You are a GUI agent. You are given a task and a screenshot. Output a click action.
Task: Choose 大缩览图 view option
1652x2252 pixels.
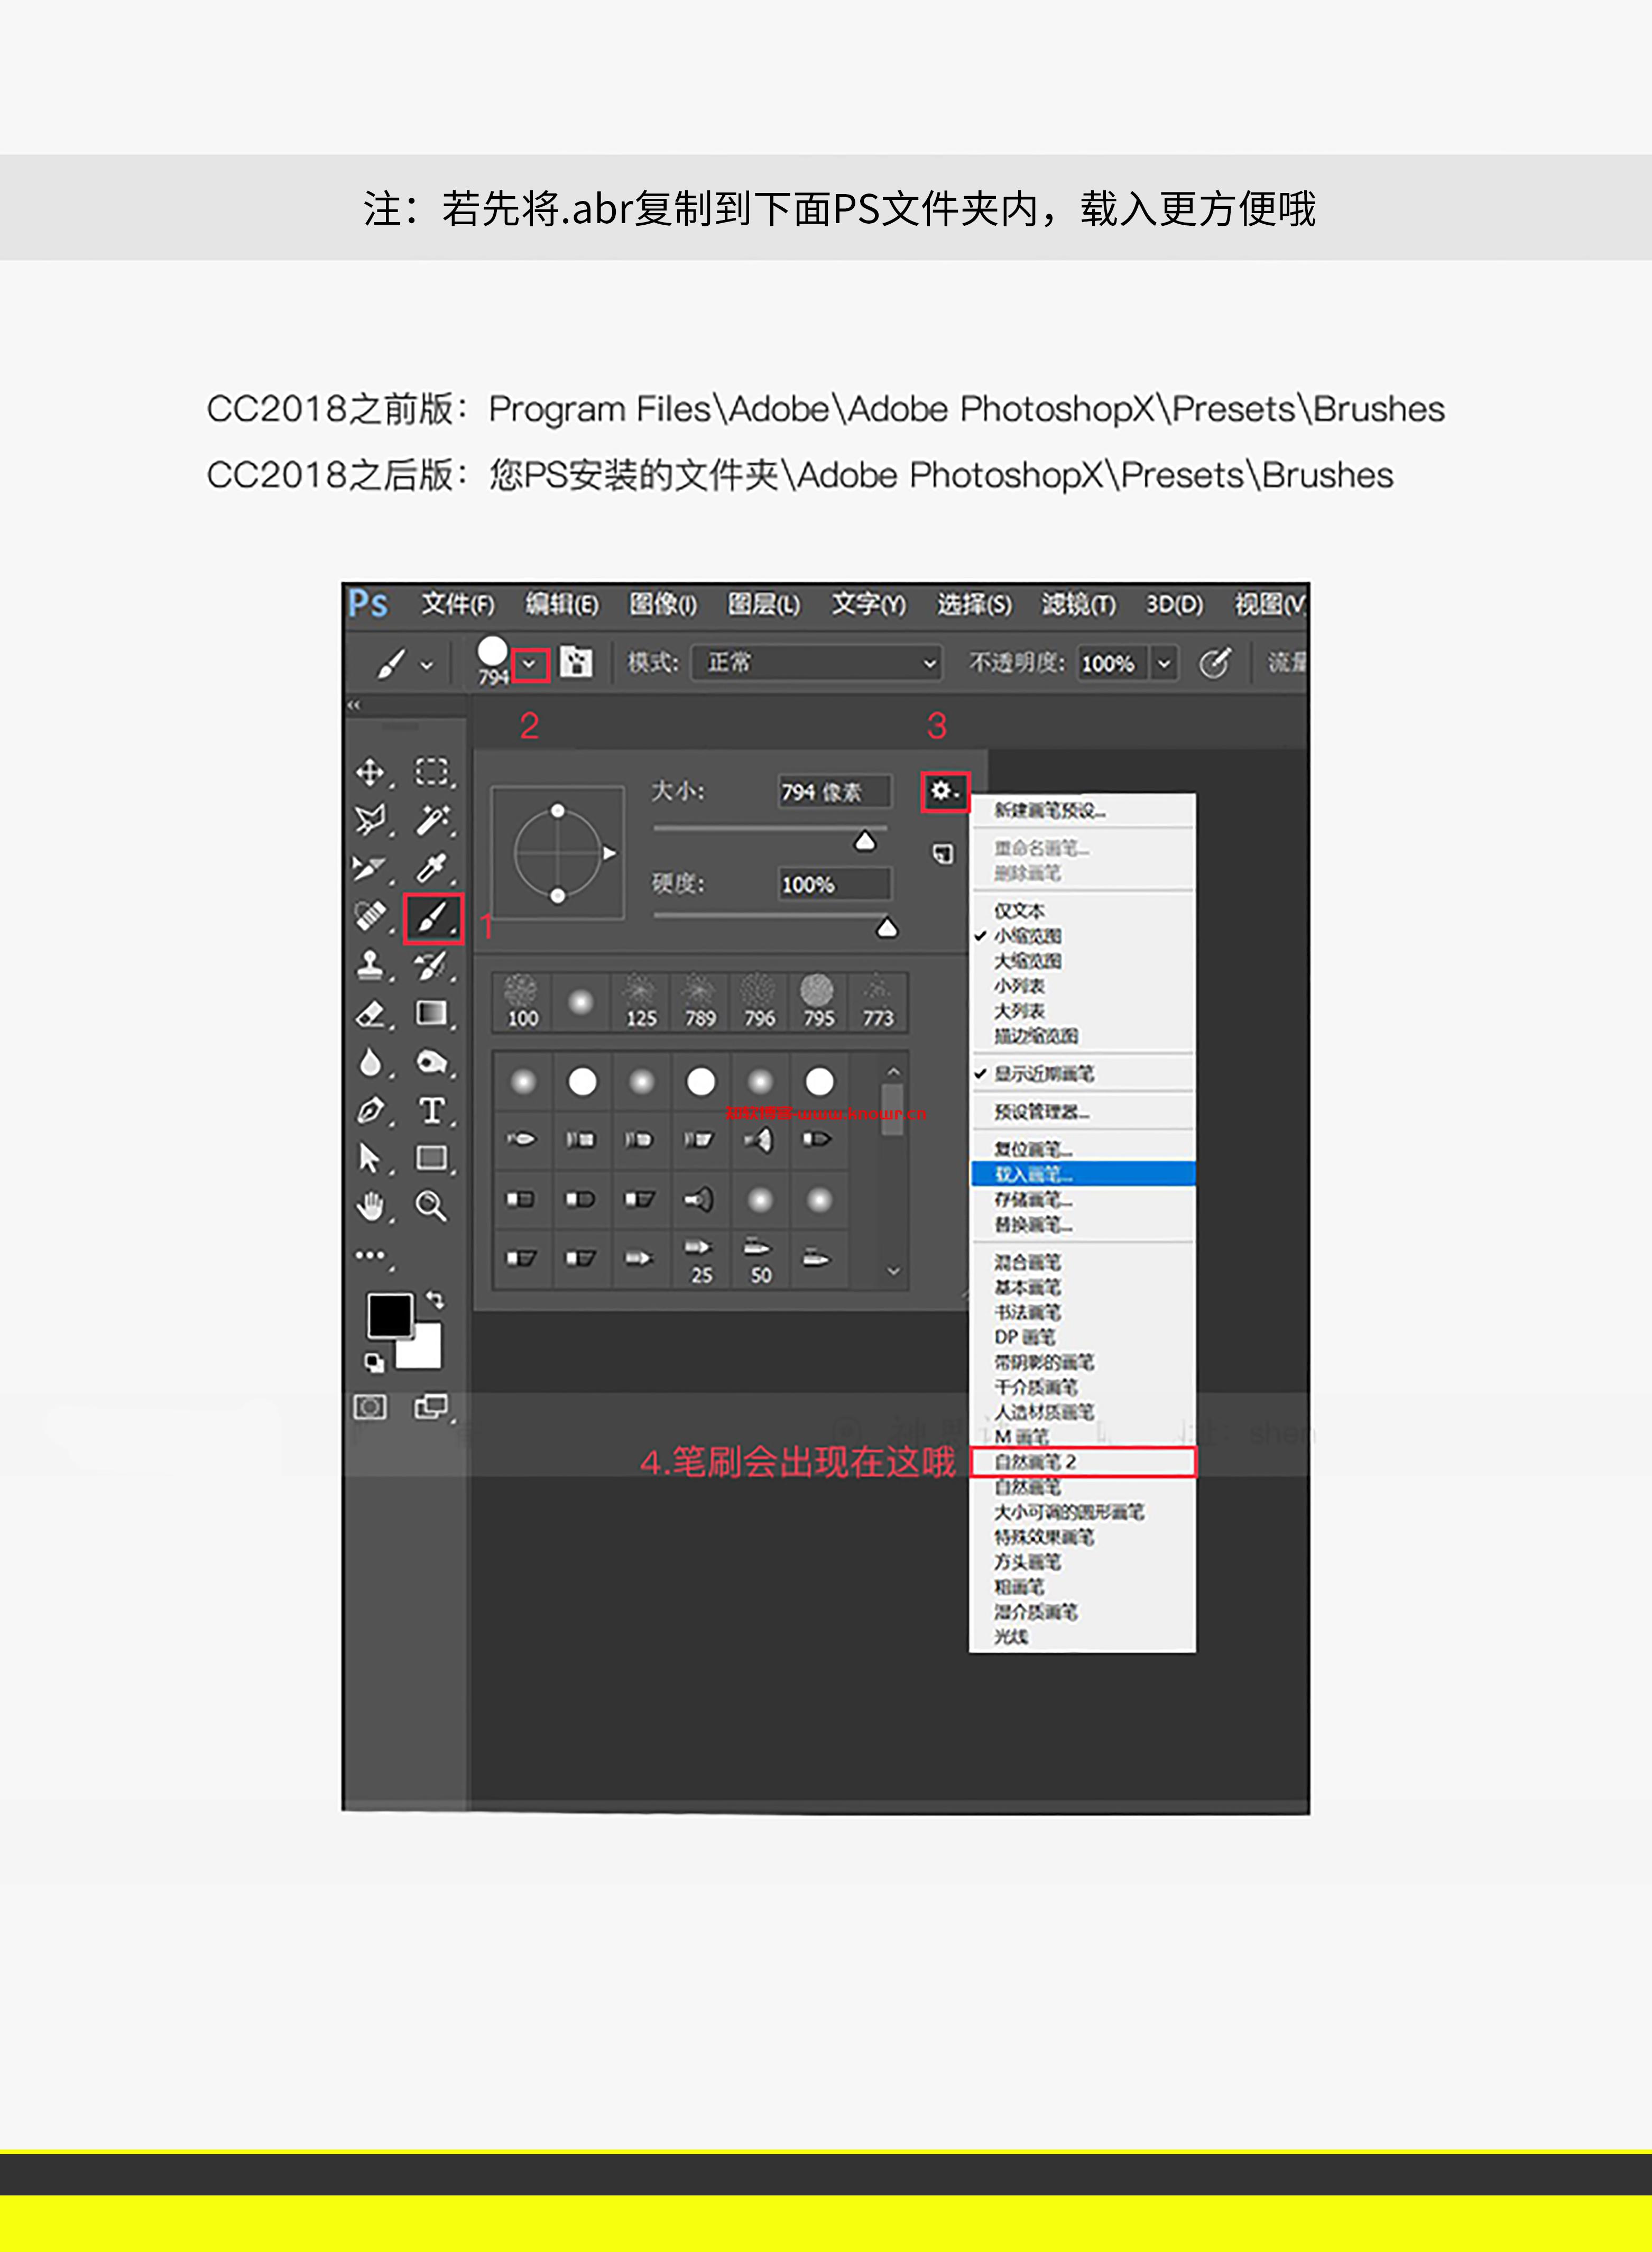(x=1027, y=961)
